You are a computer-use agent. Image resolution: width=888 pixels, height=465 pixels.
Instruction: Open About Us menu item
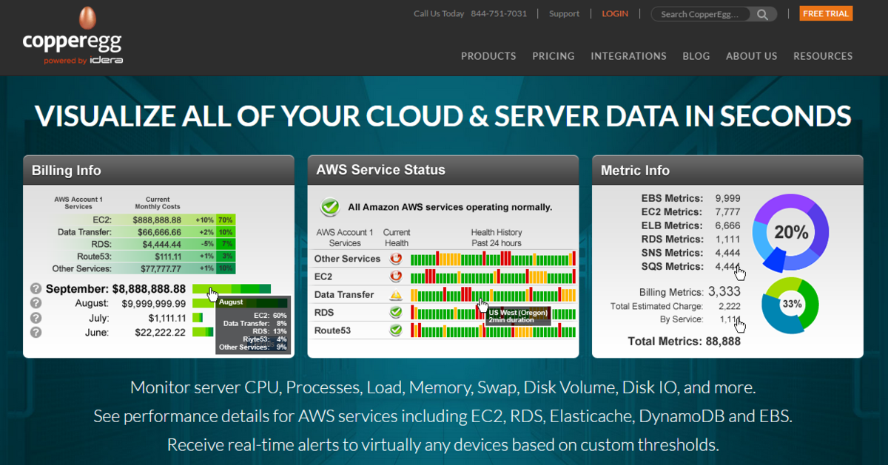point(751,56)
